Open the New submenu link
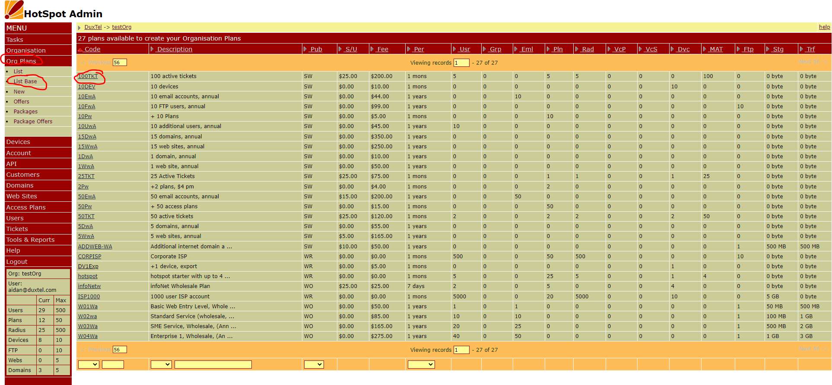 pos(19,92)
